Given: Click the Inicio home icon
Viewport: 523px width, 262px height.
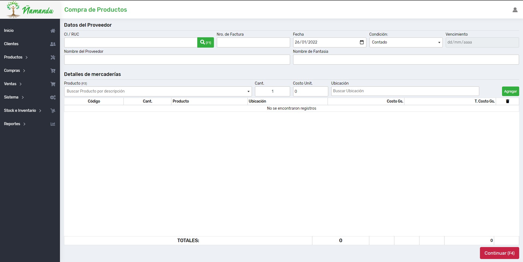Looking at the screenshot, I should tap(53, 31).
